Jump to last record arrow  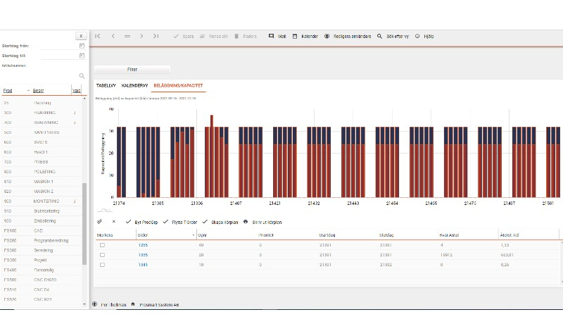156,36
